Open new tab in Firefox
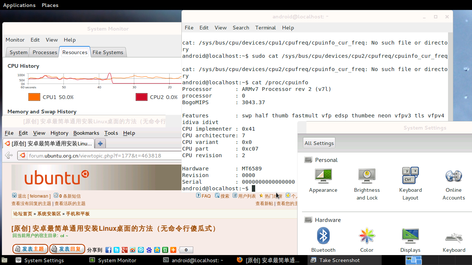 pos(100,144)
